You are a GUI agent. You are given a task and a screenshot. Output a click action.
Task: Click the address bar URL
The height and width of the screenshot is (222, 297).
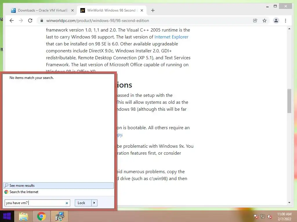[x=97, y=21]
